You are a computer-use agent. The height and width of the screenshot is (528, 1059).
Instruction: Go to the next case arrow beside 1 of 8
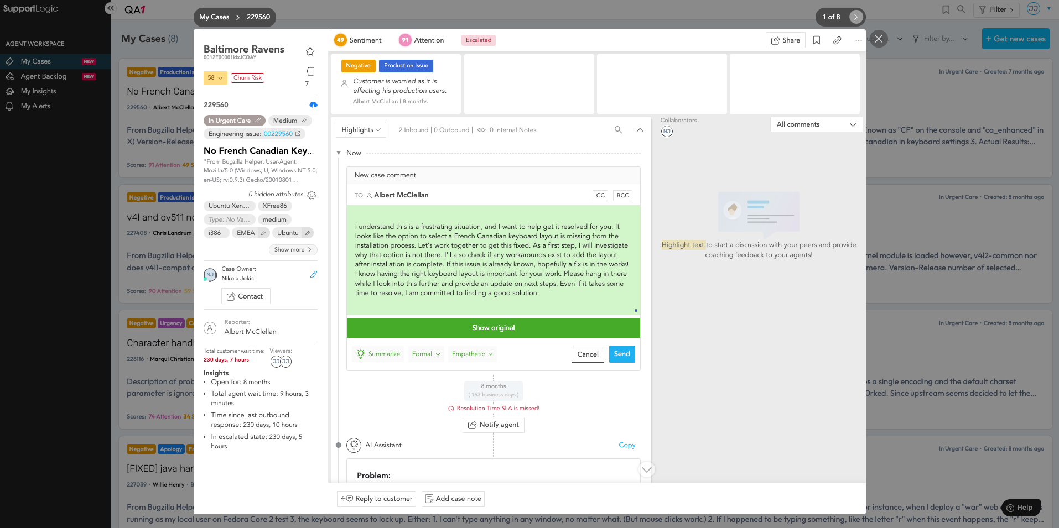[x=856, y=17]
